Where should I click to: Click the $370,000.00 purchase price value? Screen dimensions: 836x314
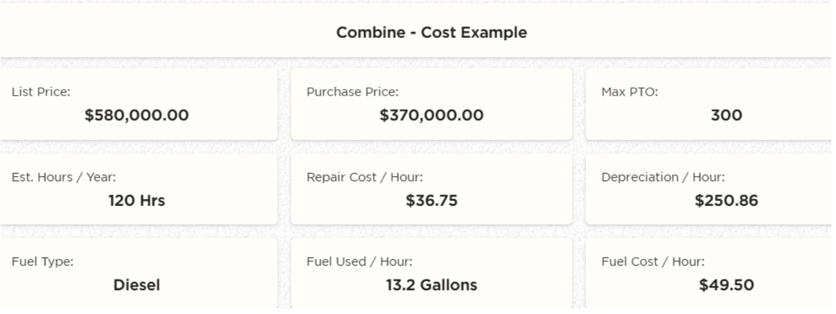431,116
